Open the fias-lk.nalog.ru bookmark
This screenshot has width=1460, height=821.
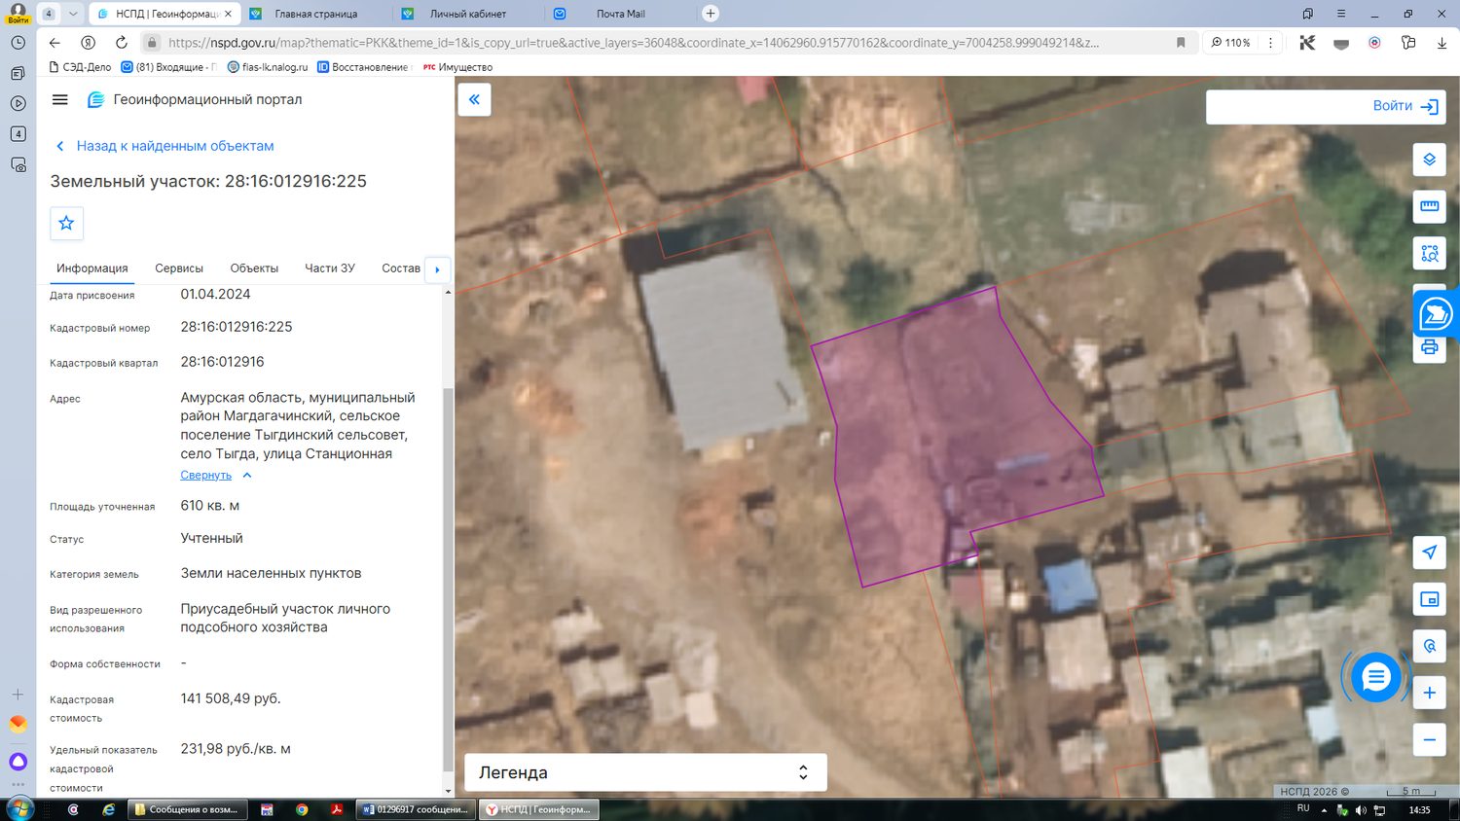point(268,67)
